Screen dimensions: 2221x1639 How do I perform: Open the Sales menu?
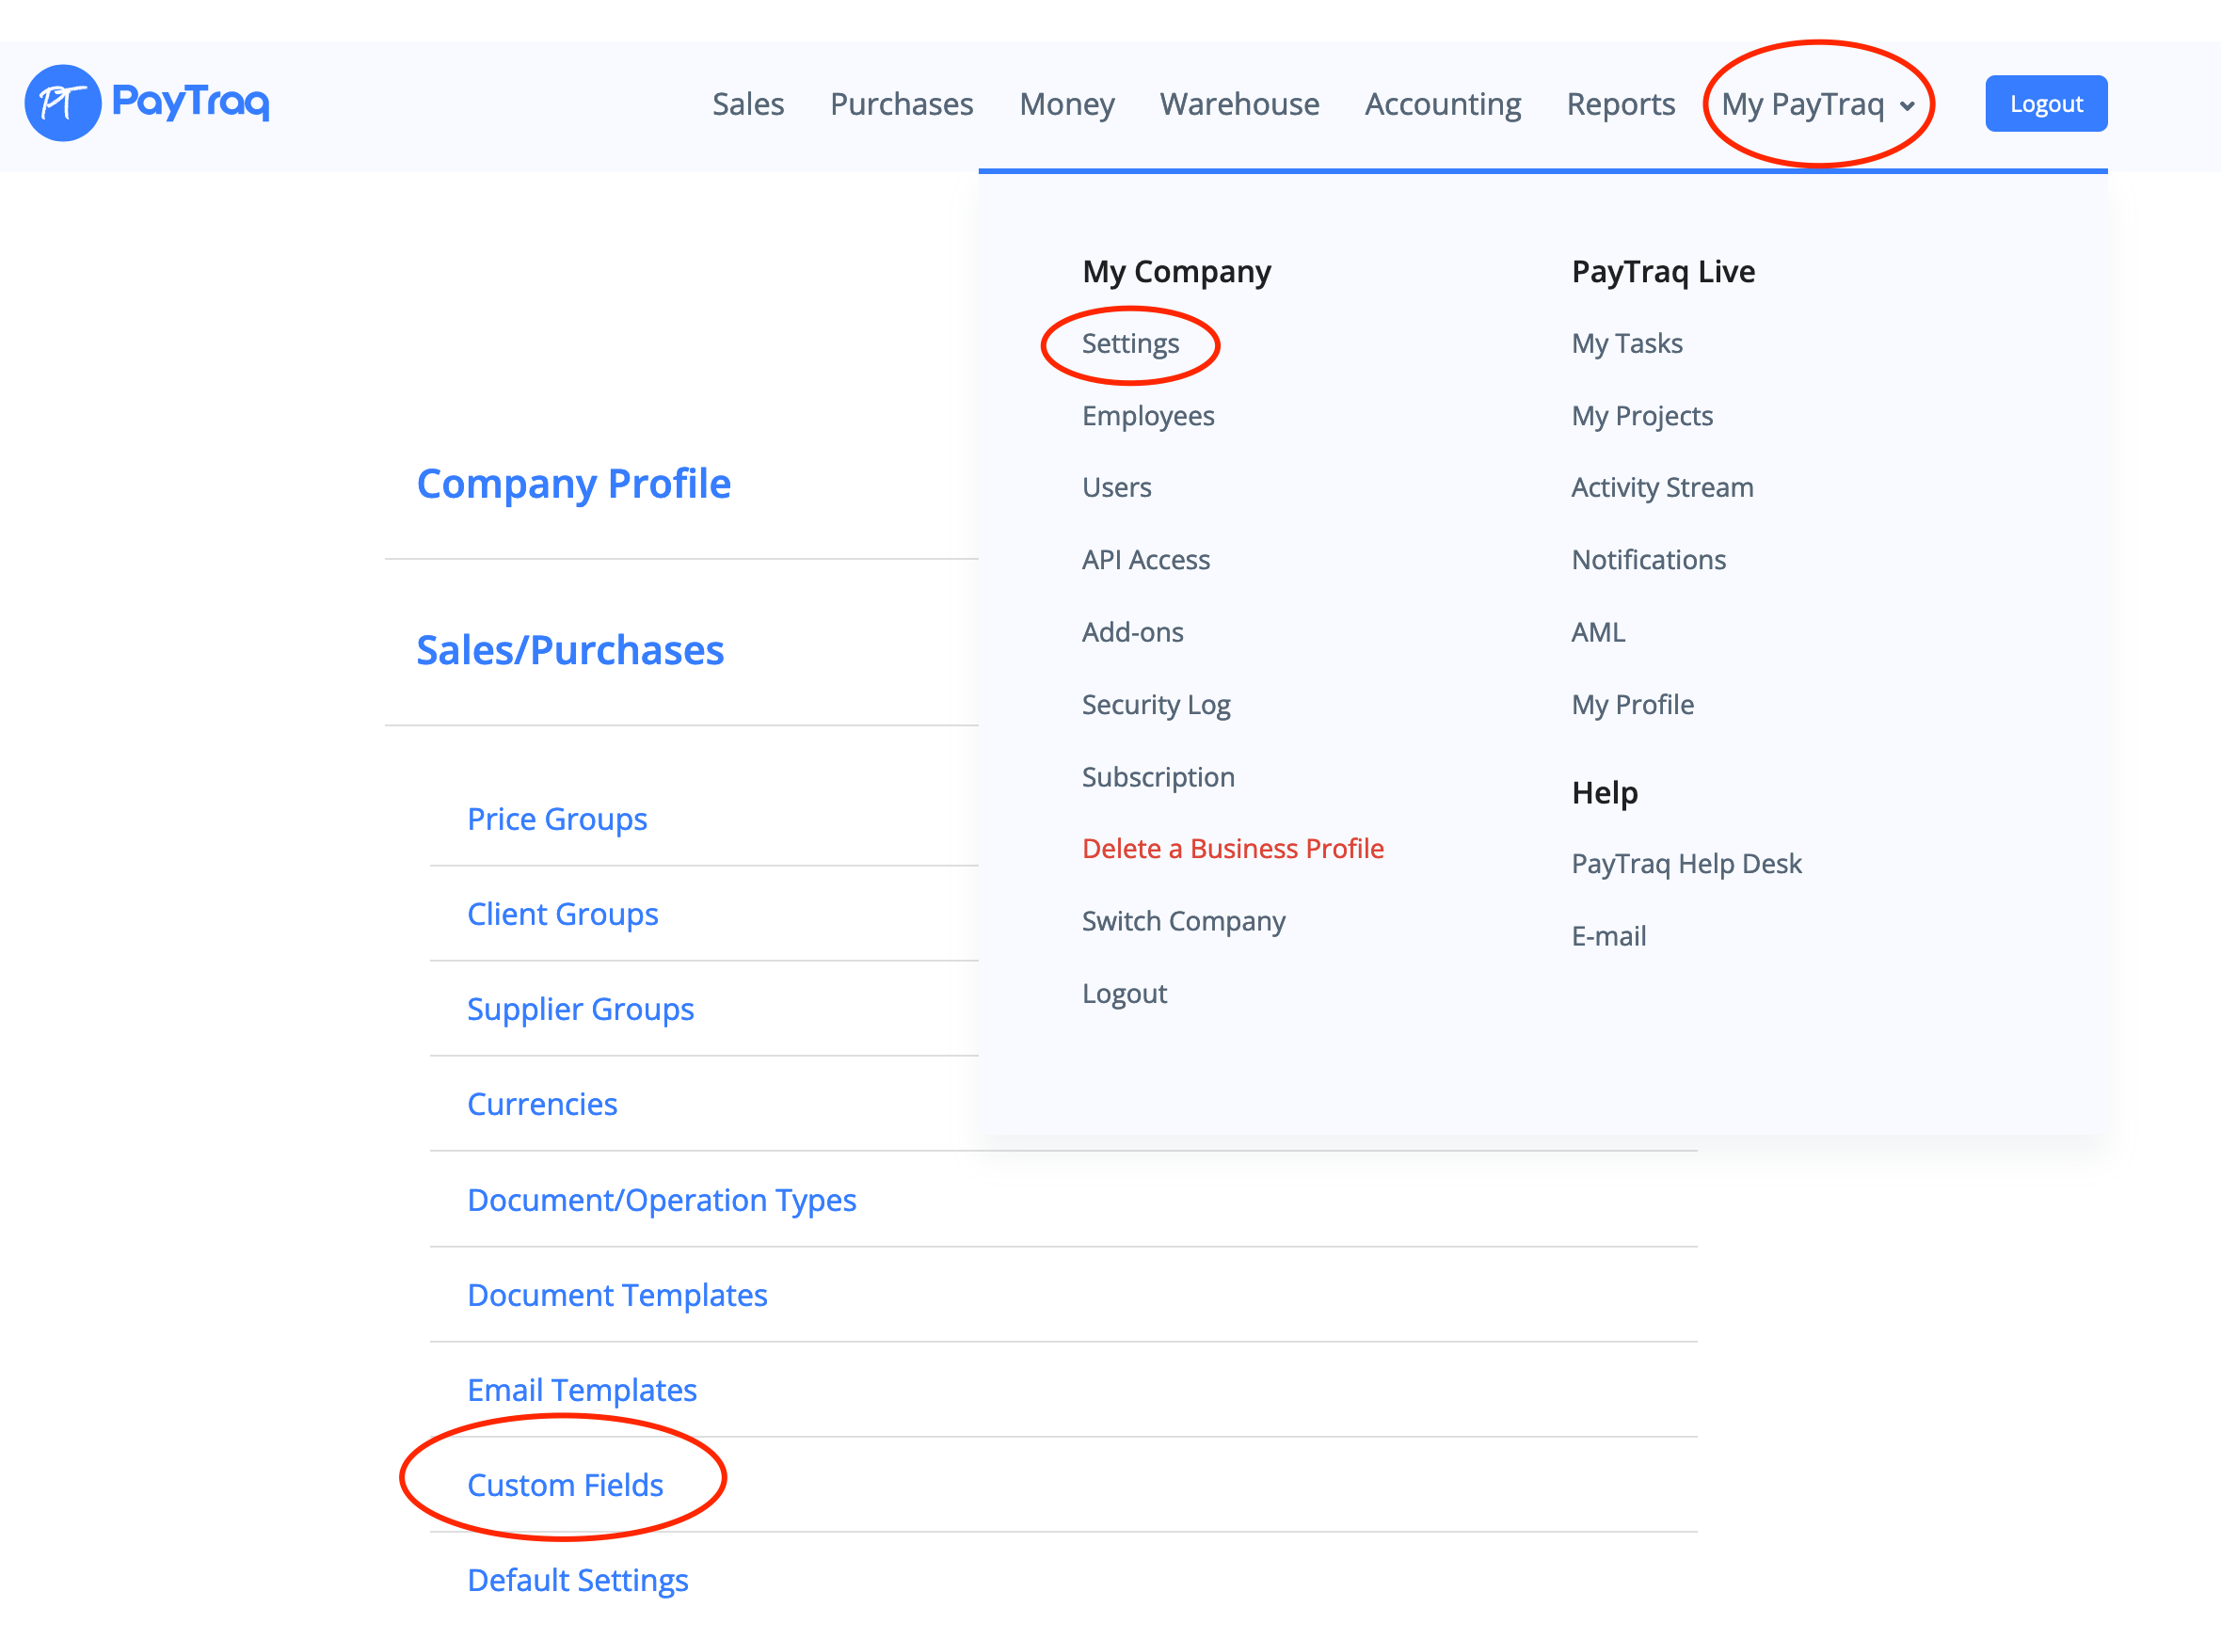click(748, 104)
